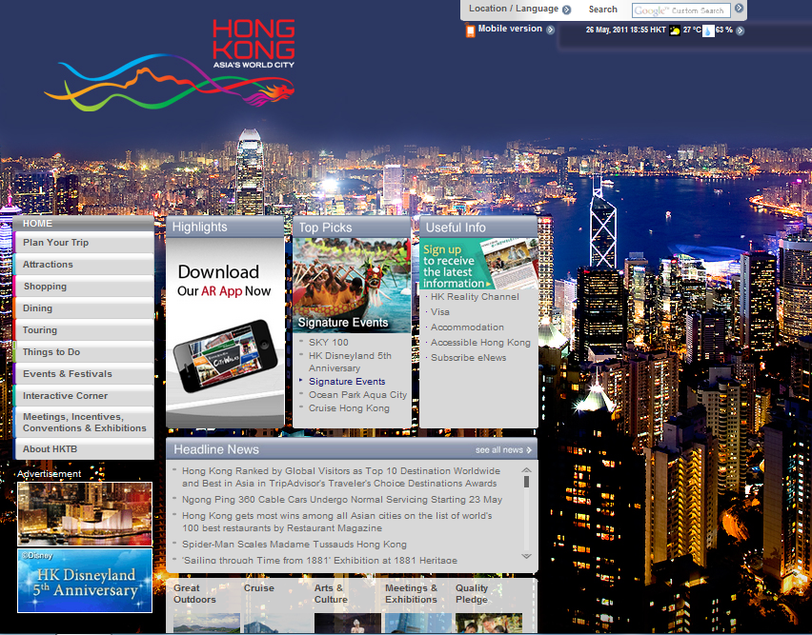Click Download Our AR App banner

coord(225,332)
